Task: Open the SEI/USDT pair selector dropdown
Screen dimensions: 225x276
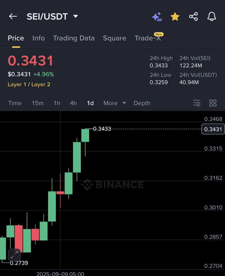Action: [52, 17]
